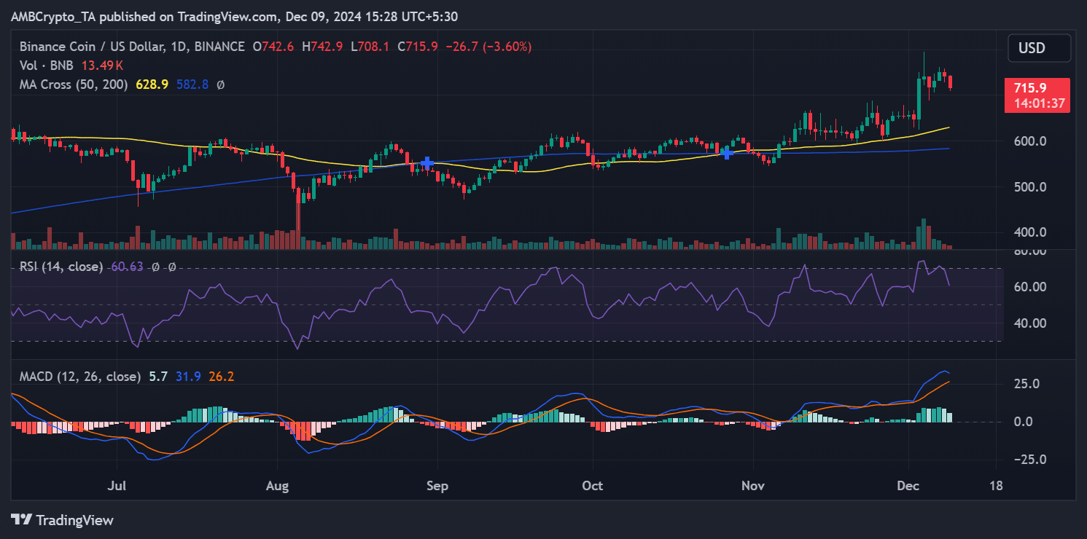This screenshot has width=1087, height=539.
Task: Click the second ø symbol in RSI legend
Action: 171,267
